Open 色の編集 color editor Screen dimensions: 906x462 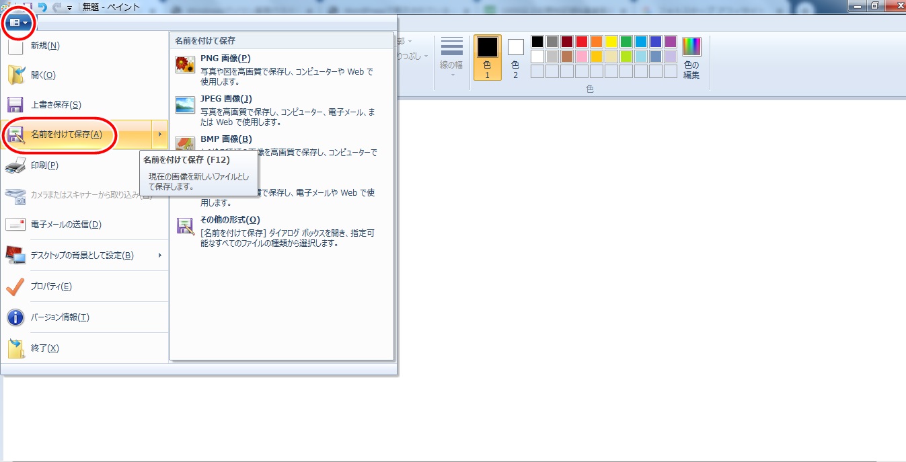(691, 58)
